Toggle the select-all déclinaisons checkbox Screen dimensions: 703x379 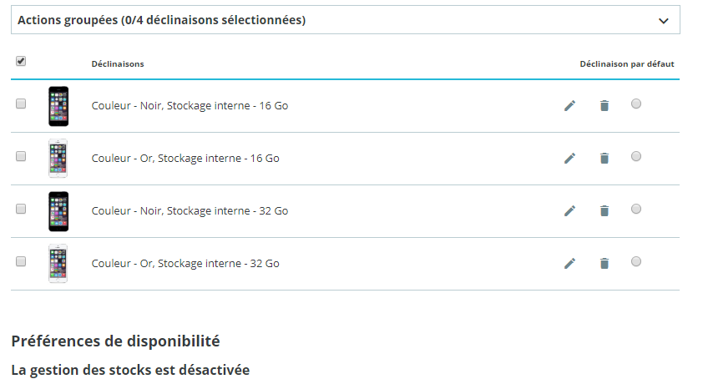(21, 61)
